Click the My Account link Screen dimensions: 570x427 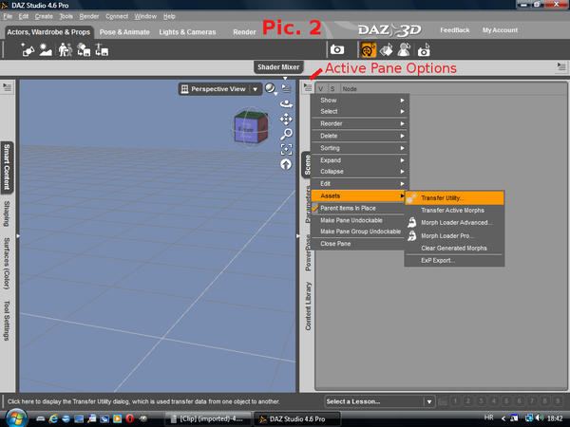pos(501,30)
